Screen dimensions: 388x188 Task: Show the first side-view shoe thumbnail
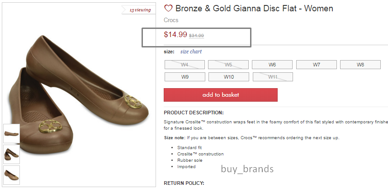point(11,134)
